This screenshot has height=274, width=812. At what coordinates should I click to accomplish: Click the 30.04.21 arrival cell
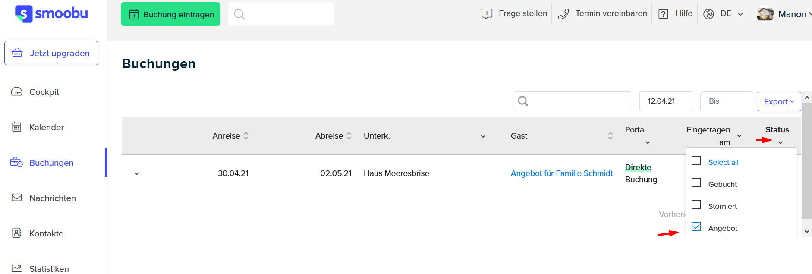point(233,173)
